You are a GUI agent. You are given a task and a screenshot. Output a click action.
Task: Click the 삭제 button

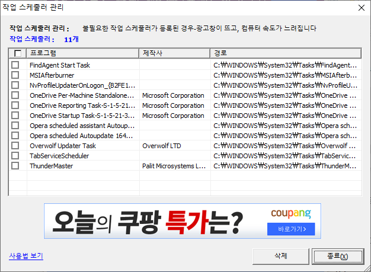tap(280, 256)
